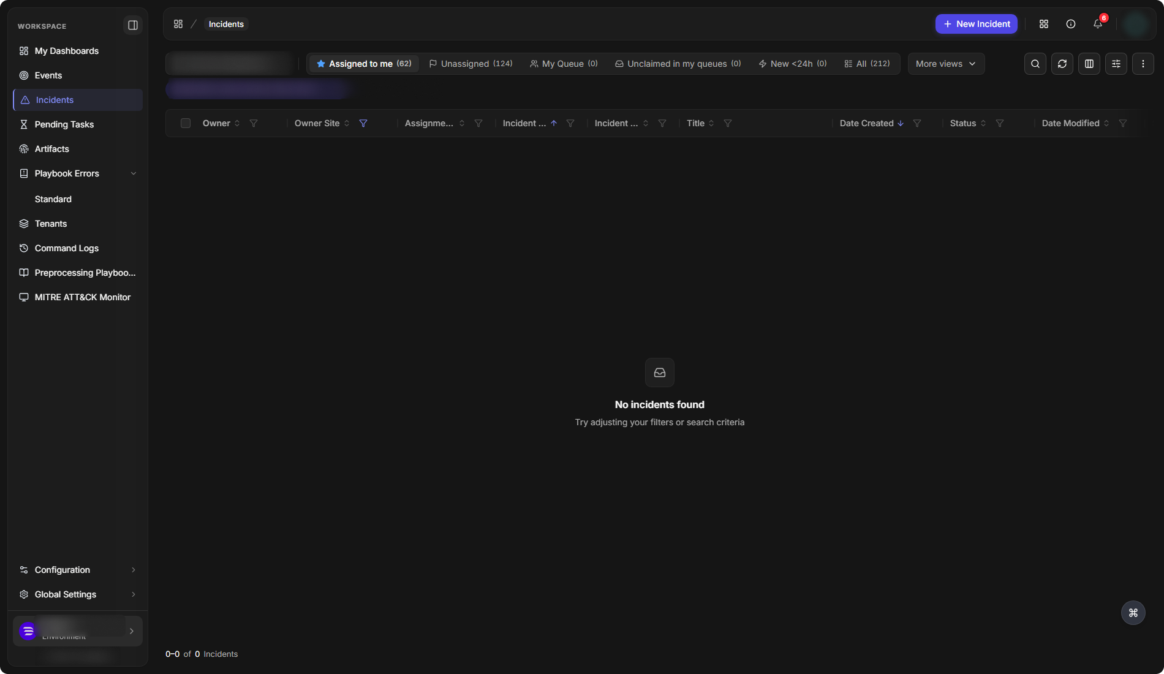The width and height of the screenshot is (1164, 674).
Task: Sort by Title column header
Action: pos(700,123)
